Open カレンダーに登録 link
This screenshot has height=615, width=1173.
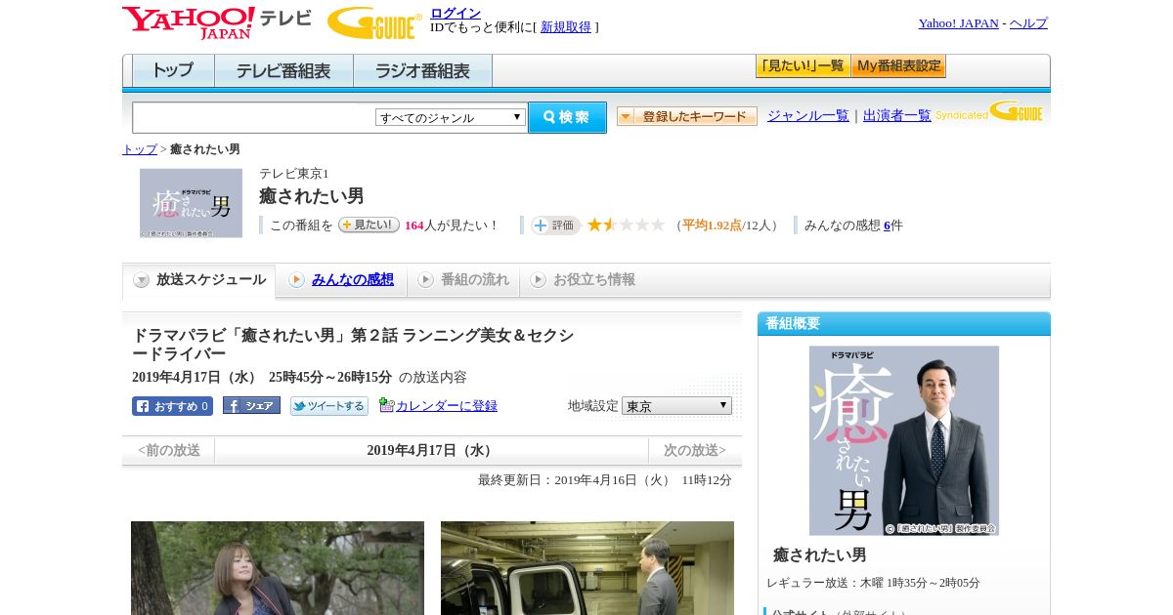447,406
